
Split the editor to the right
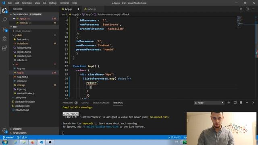click(x=247, y=9)
